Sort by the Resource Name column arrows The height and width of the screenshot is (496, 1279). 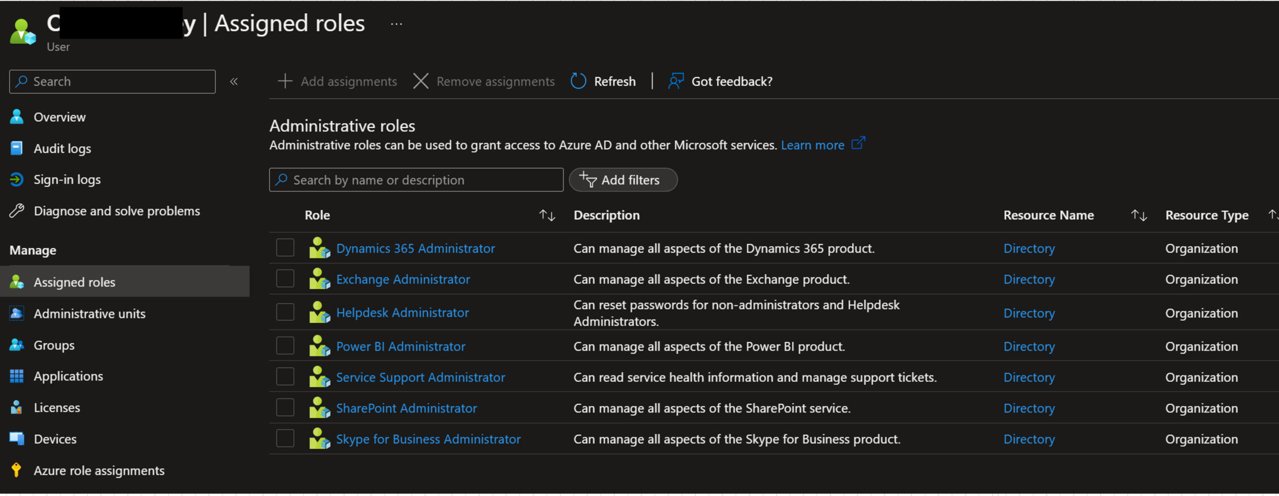pos(1139,215)
